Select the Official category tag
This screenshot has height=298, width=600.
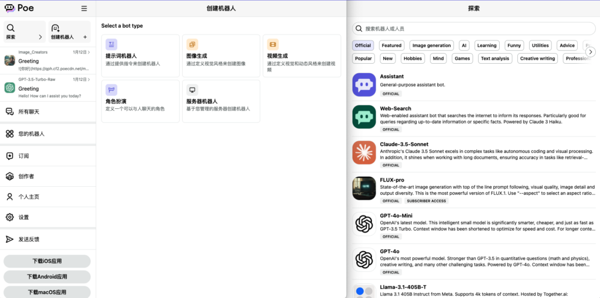pyautogui.click(x=363, y=46)
